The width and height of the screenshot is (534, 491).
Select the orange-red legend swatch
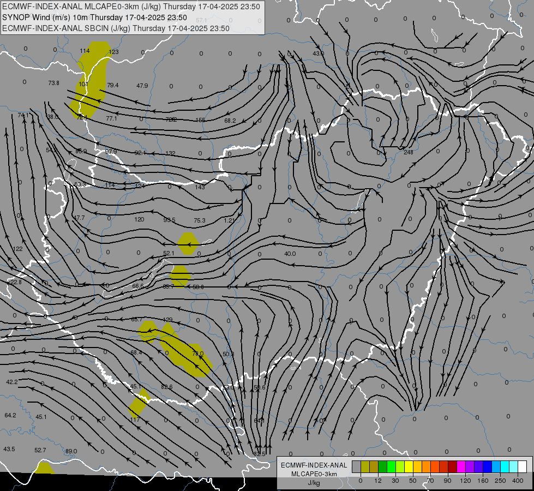[435, 466]
